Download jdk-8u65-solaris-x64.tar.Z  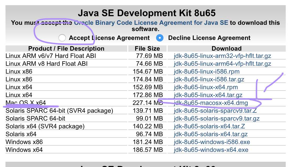[x=209, y=126]
